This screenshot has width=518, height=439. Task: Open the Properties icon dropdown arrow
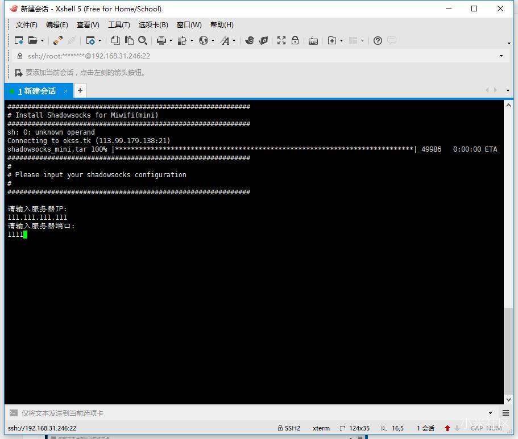pos(100,41)
